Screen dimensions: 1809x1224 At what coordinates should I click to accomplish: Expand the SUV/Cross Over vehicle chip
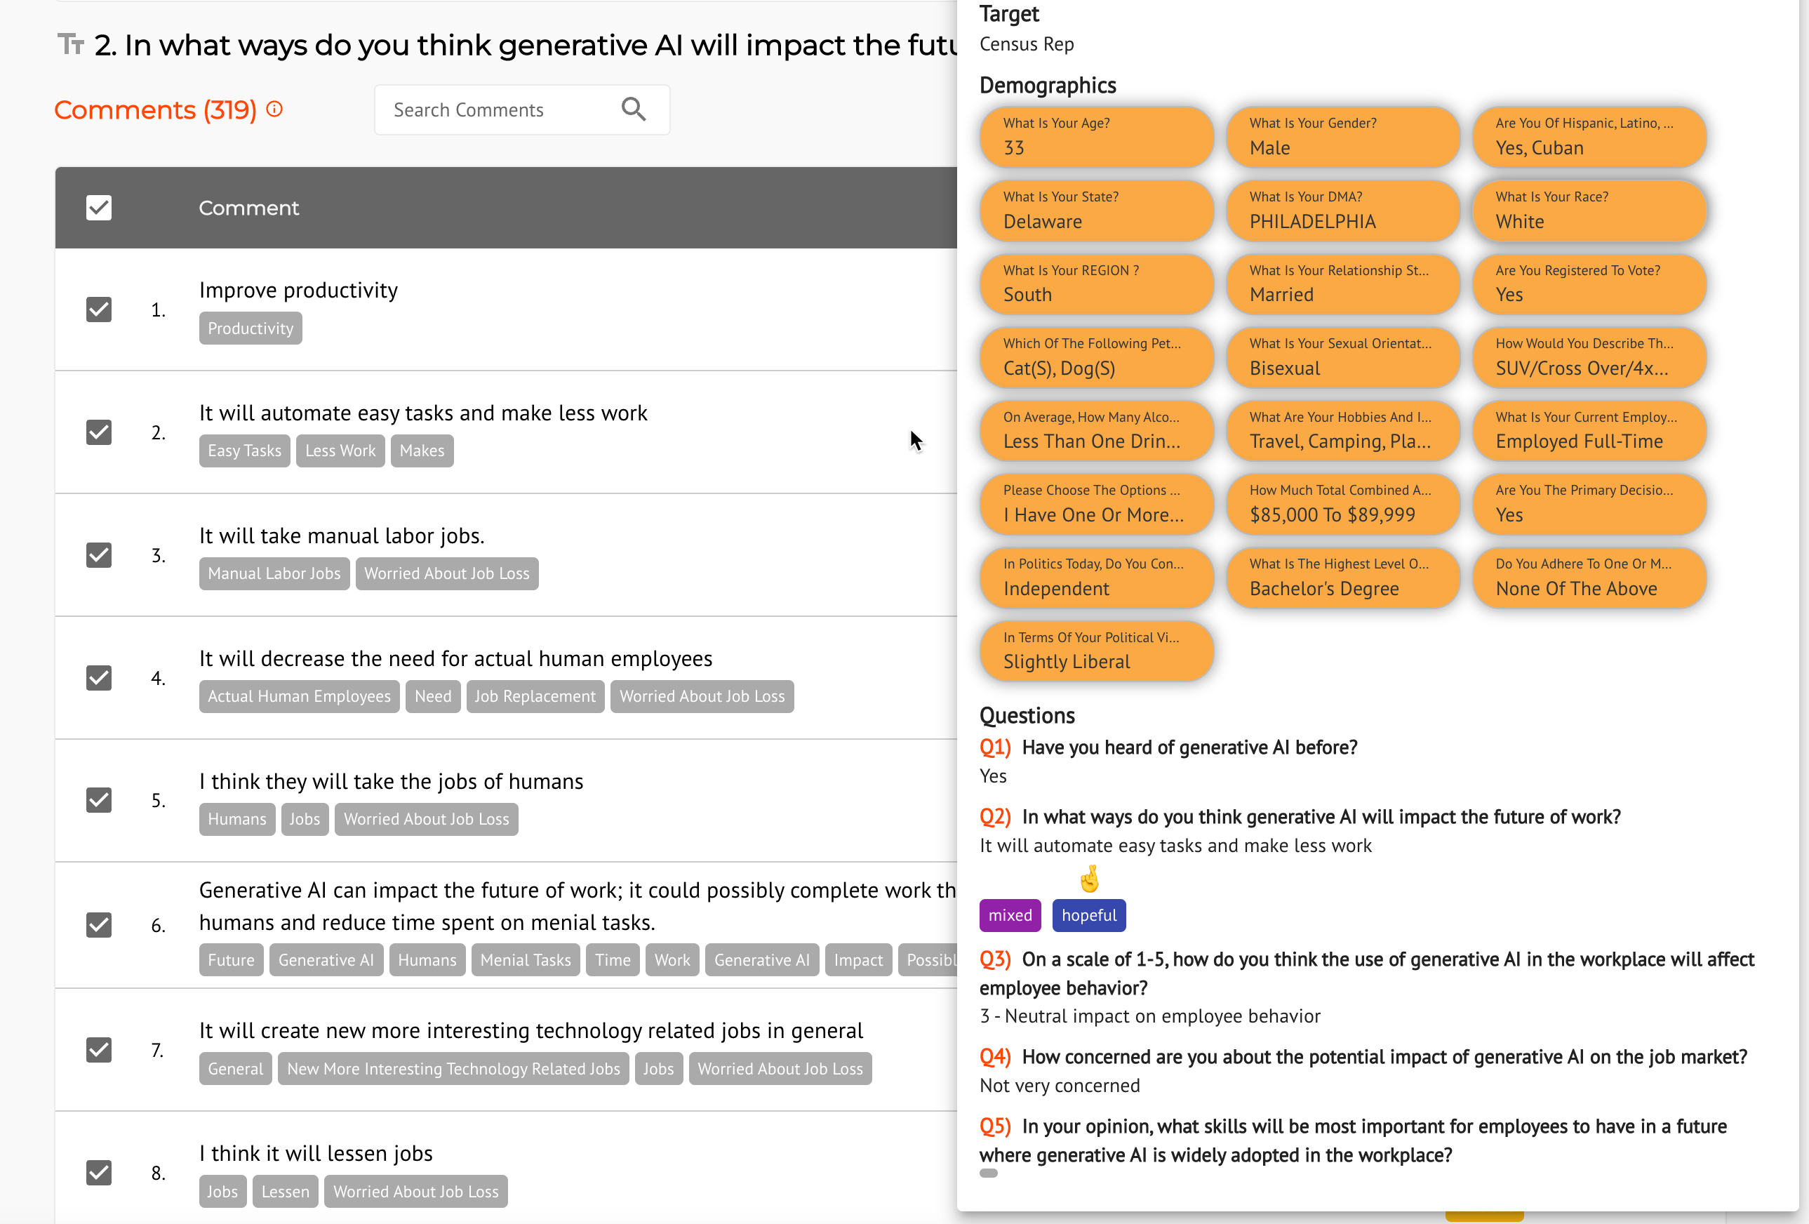click(x=1588, y=357)
